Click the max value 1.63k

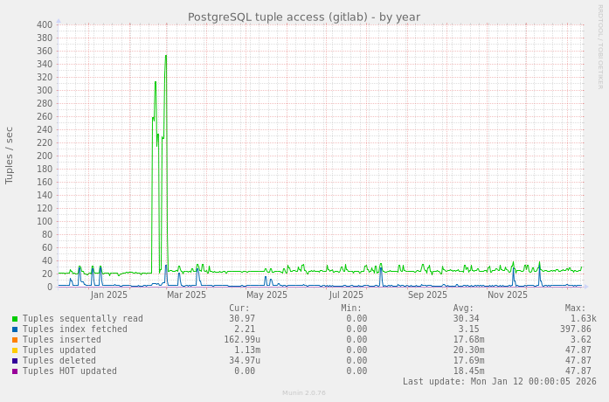584,319
